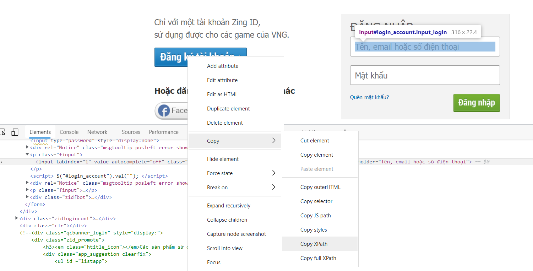Viewport: 533px width, 271px height.
Task: Select the div class="clr" line
Action: [53, 226]
